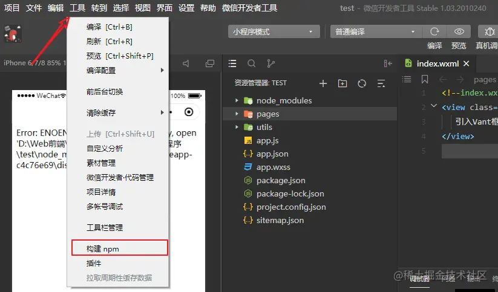
Task: Click the 编译 label under toolbar
Action: point(434,46)
